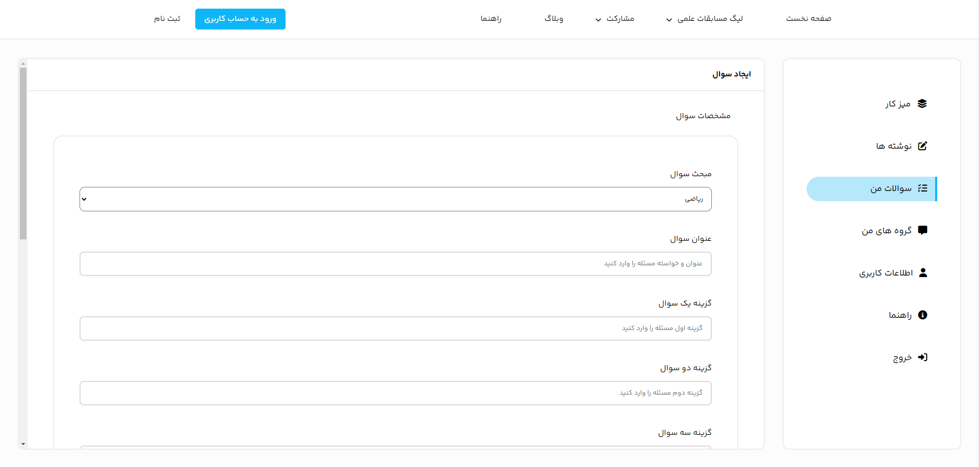Select صفحه نخست in the top menu
979x467 pixels.
point(808,19)
